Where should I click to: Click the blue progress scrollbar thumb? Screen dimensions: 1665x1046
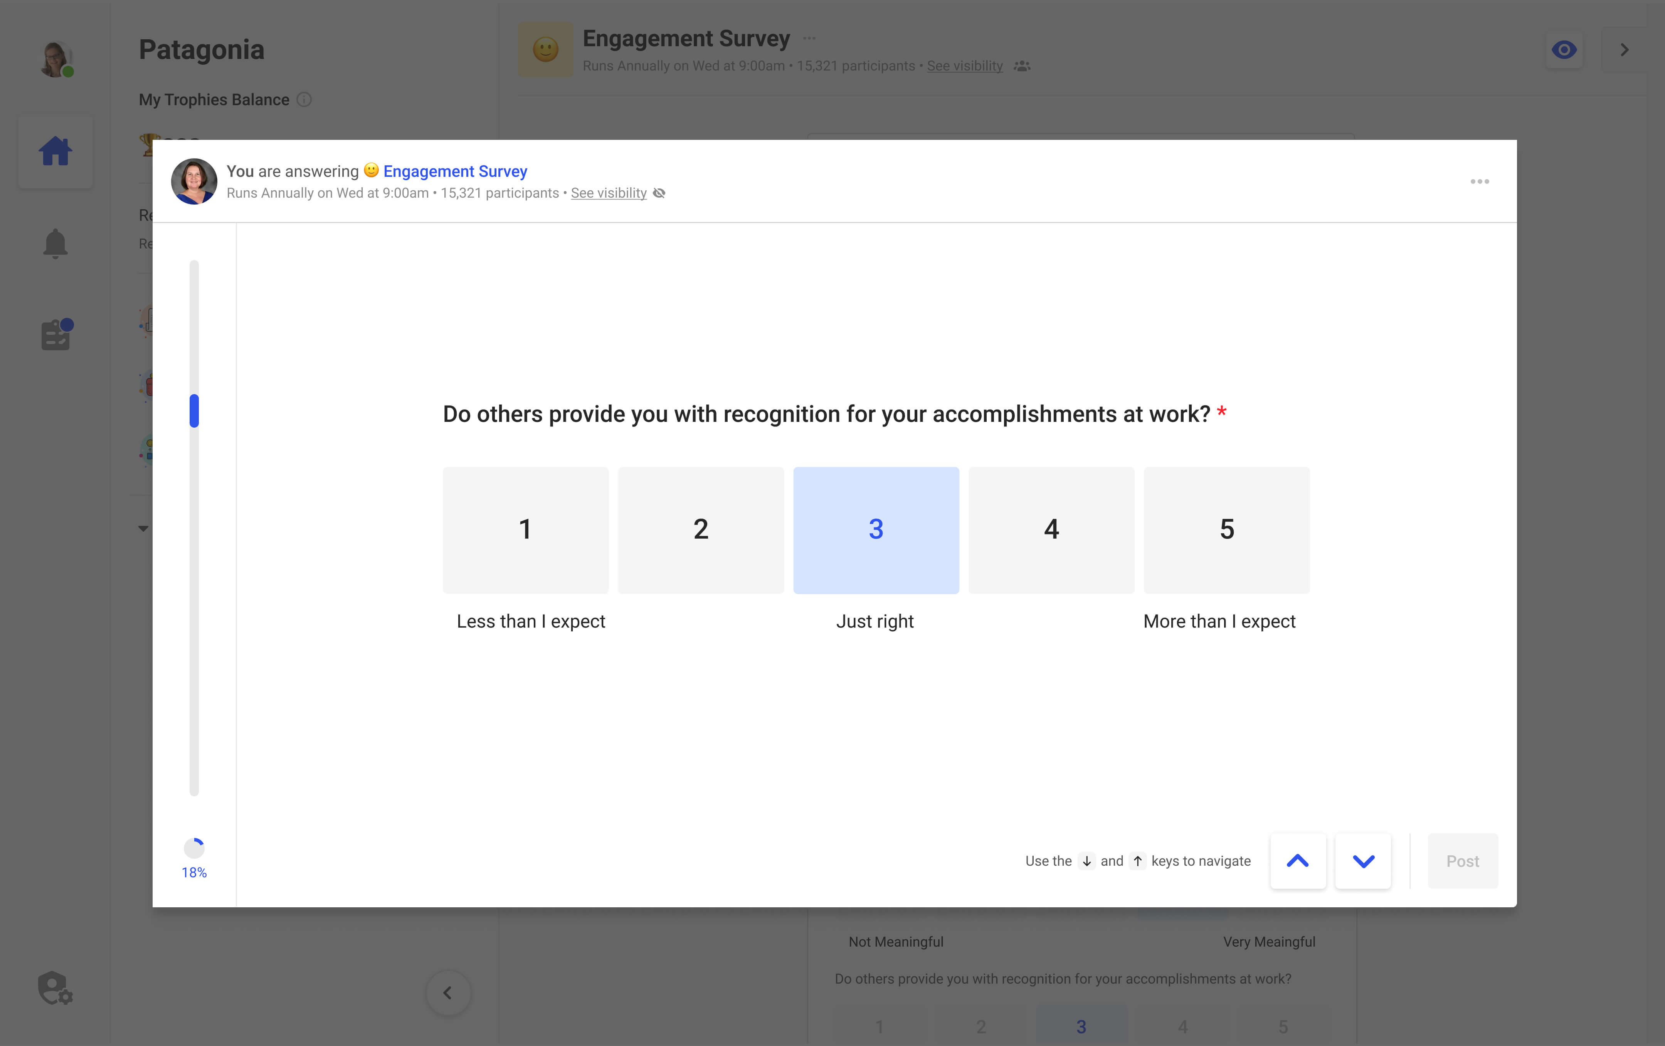coord(194,411)
